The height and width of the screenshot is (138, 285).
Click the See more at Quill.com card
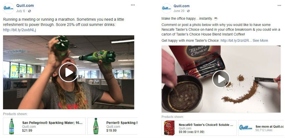[261, 128]
